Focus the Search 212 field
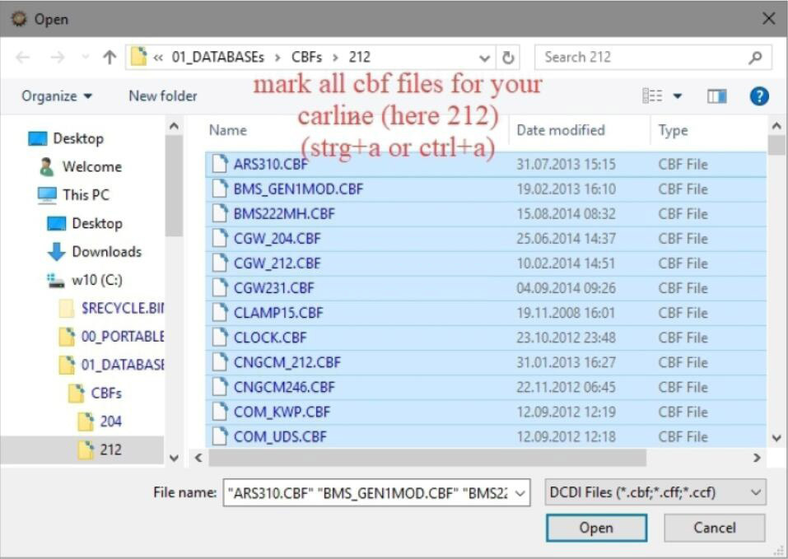The height and width of the screenshot is (559, 788). [x=653, y=58]
